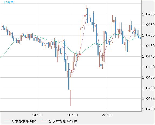Image resolution: width=155 pixels, height=125 pixels.
Task: Click the purple 5-period legend line sample
Action: pos(7,121)
